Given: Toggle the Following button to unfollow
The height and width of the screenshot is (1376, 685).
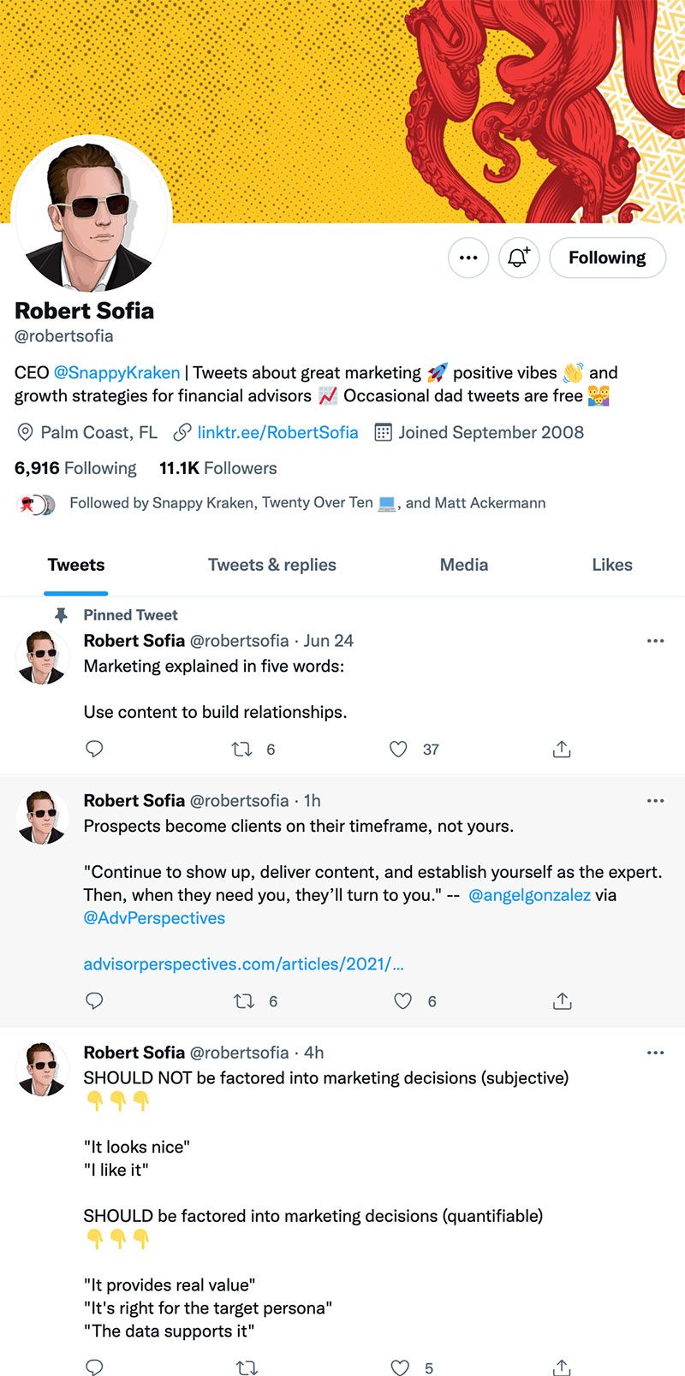Looking at the screenshot, I should tap(607, 258).
